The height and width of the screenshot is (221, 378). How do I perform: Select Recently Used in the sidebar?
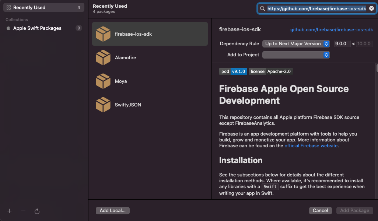tap(44, 7)
